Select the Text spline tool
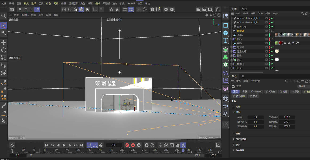This screenshot has width=310, height=160. click(226, 40)
